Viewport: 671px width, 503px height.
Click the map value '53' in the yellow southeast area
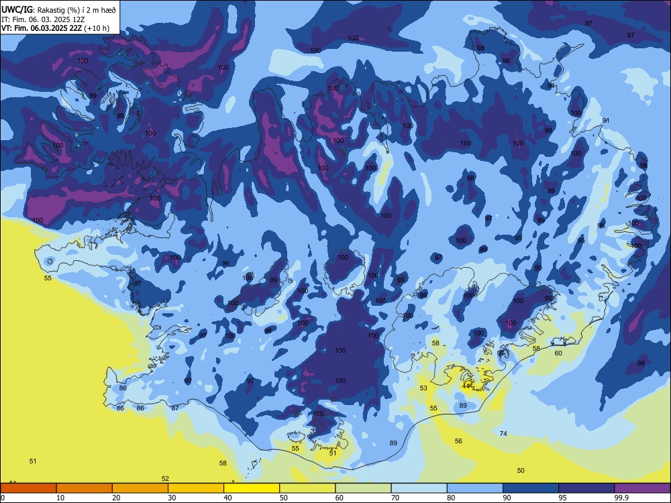coord(423,388)
